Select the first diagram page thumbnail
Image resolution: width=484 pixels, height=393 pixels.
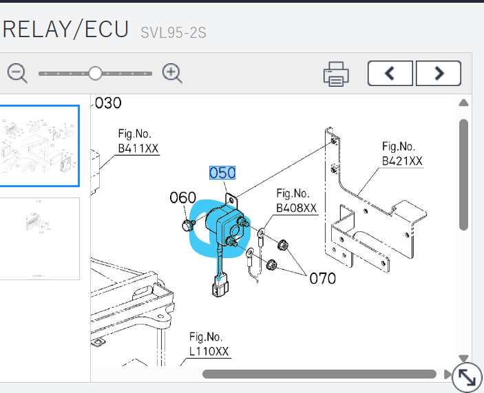point(39,146)
